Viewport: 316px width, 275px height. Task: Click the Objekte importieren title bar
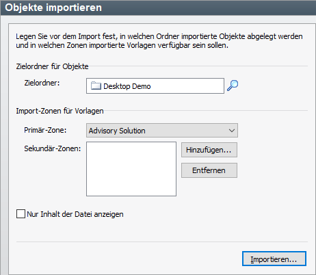pyautogui.click(x=158, y=8)
